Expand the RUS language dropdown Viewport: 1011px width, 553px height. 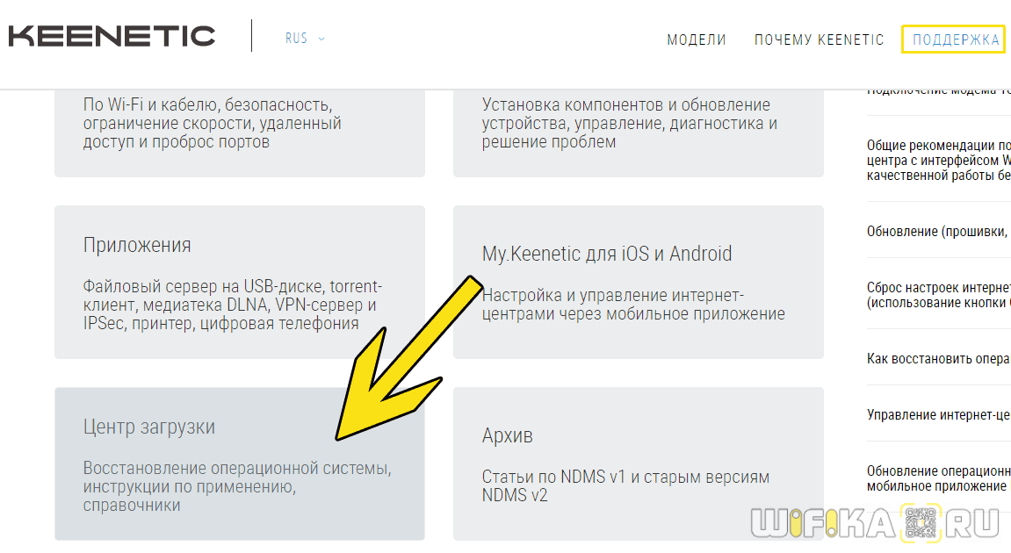(x=305, y=39)
